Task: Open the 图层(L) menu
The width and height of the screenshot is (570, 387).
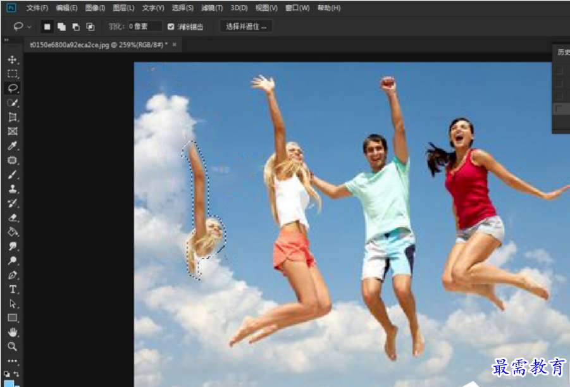Action: coord(123,8)
